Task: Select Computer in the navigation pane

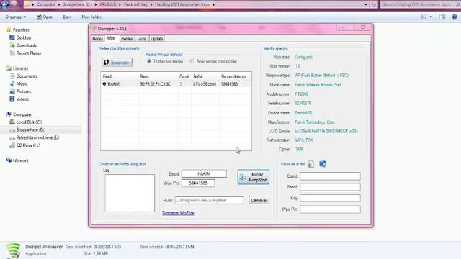Action: (22, 114)
